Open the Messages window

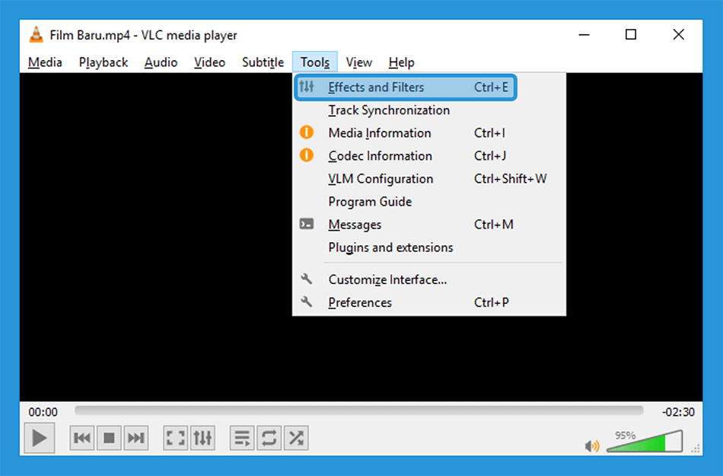coord(428,225)
